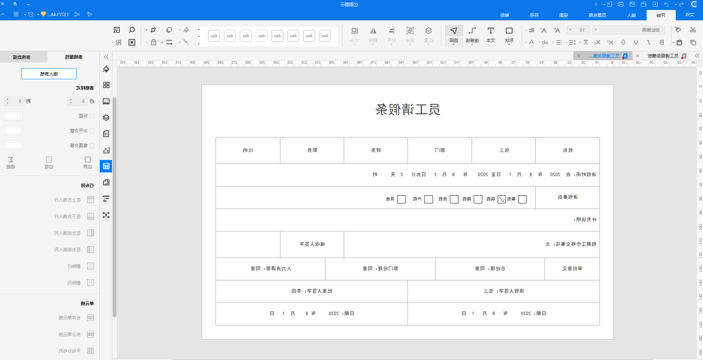Select the 选择 pointer tool

pos(454,35)
